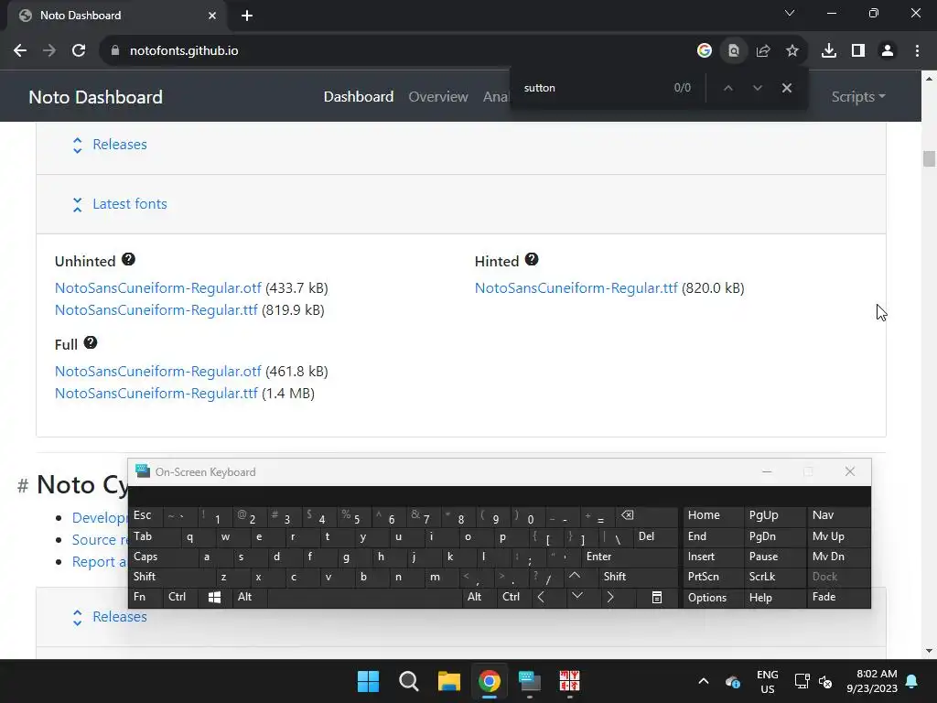Open the Chrome downloads icon
The image size is (937, 703).
829,51
